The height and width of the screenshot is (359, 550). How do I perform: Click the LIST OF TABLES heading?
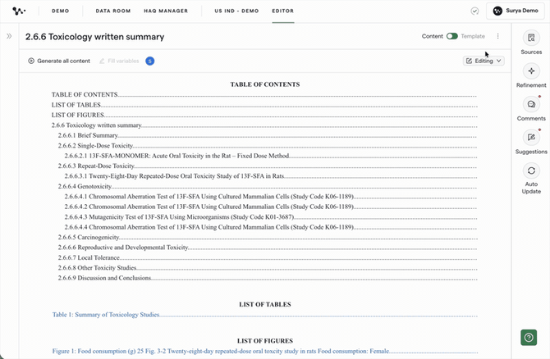tap(265, 304)
